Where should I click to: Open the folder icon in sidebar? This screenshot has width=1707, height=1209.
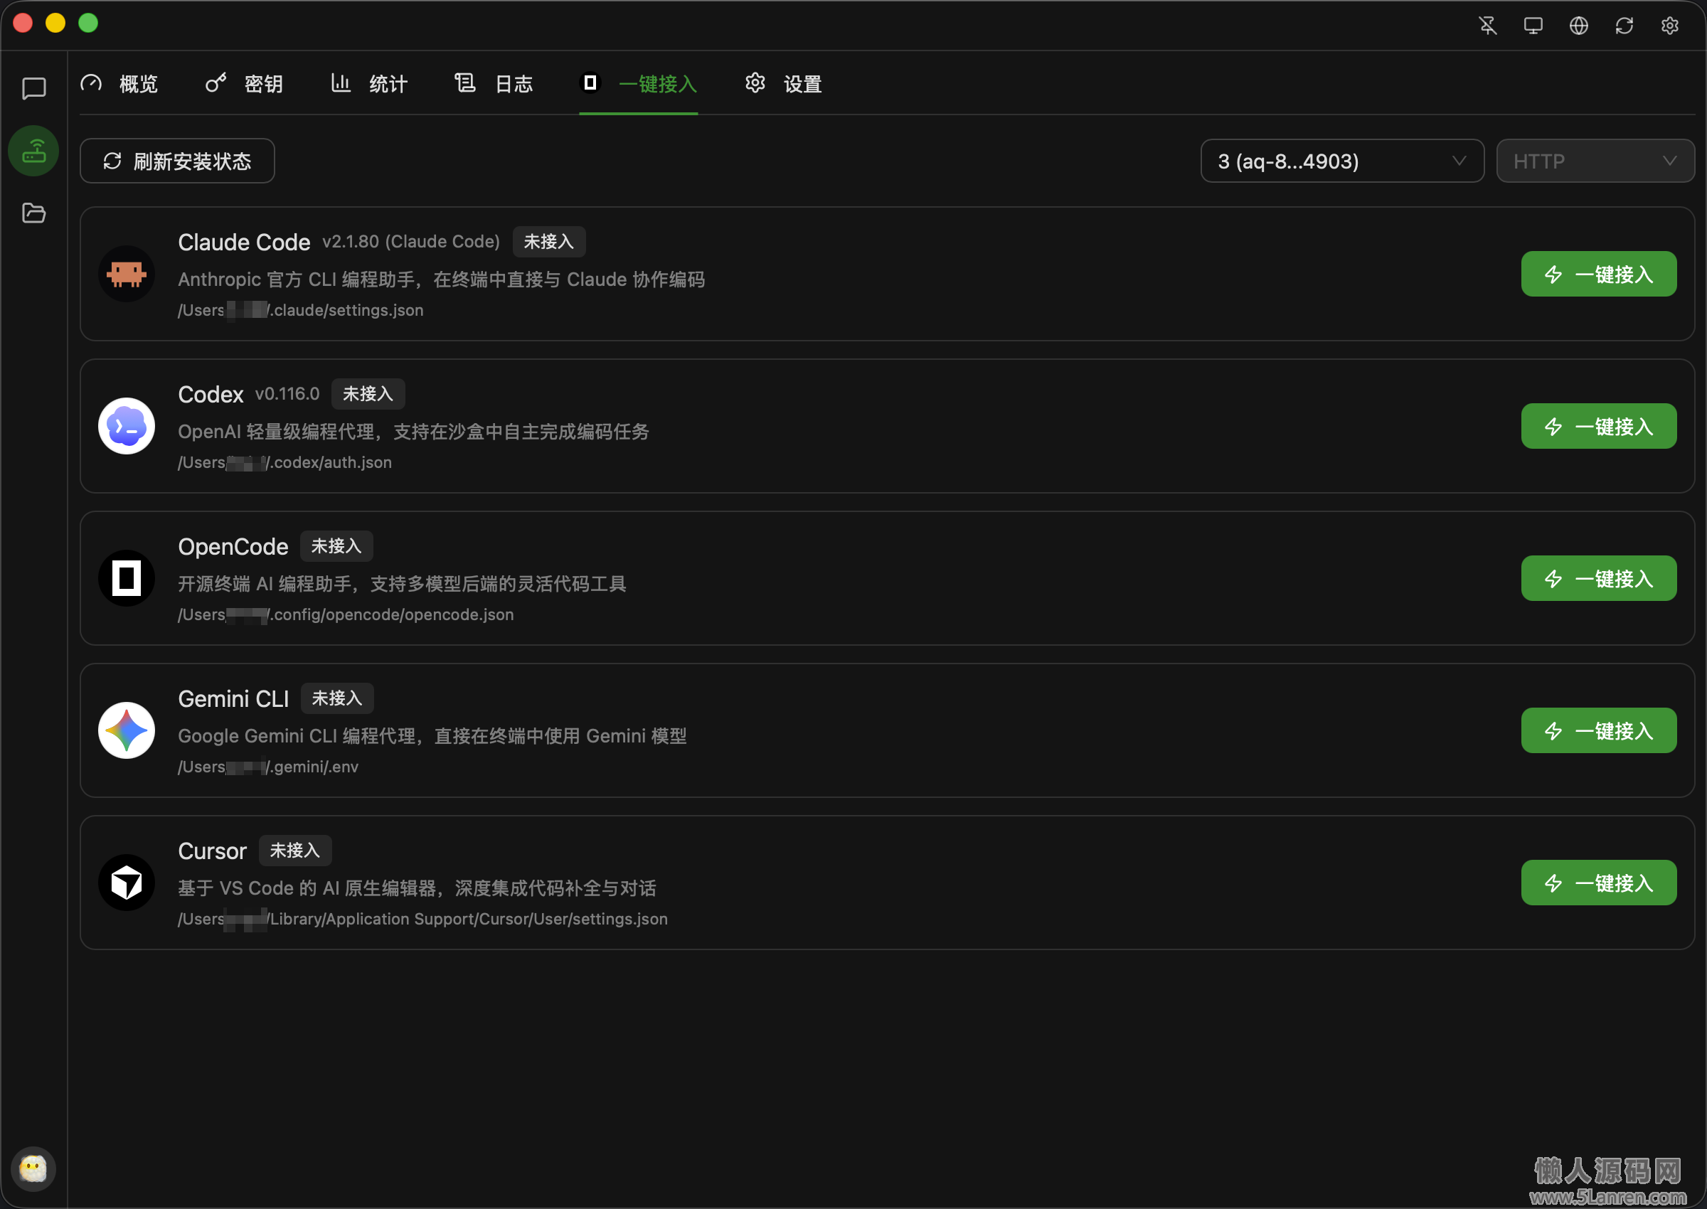[33, 213]
